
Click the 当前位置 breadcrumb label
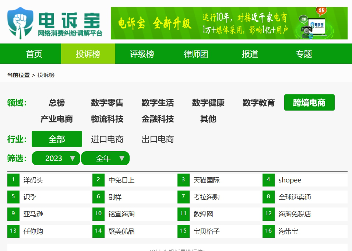[x=18, y=75]
